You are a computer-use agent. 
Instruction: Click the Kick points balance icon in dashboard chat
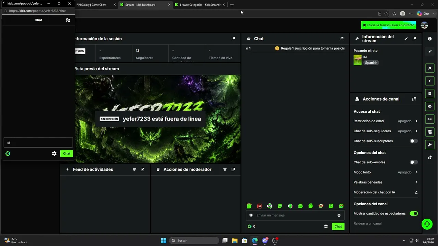(x=249, y=227)
